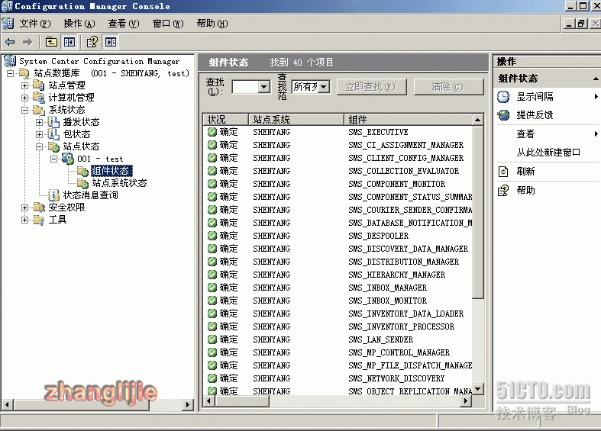
Task: Click the list scroll up arrow
Action: click(477, 120)
